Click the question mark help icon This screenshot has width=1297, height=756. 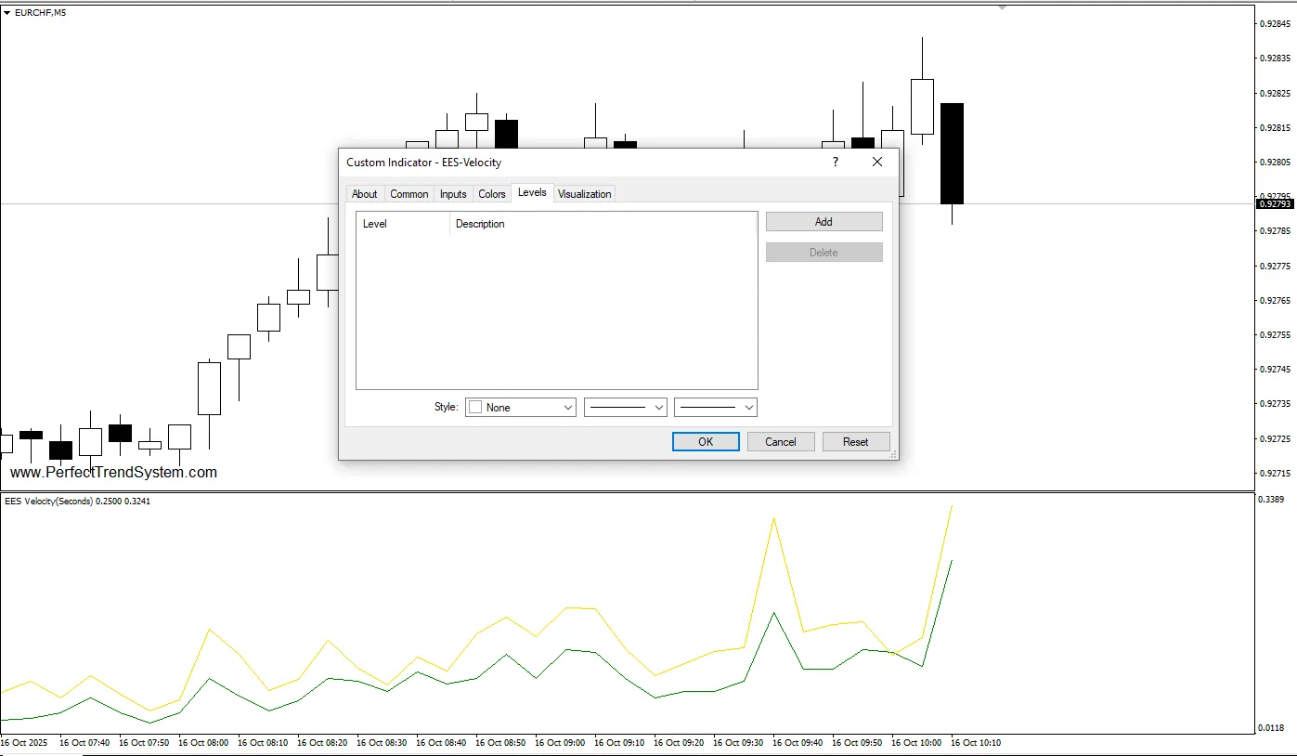click(835, 162)
